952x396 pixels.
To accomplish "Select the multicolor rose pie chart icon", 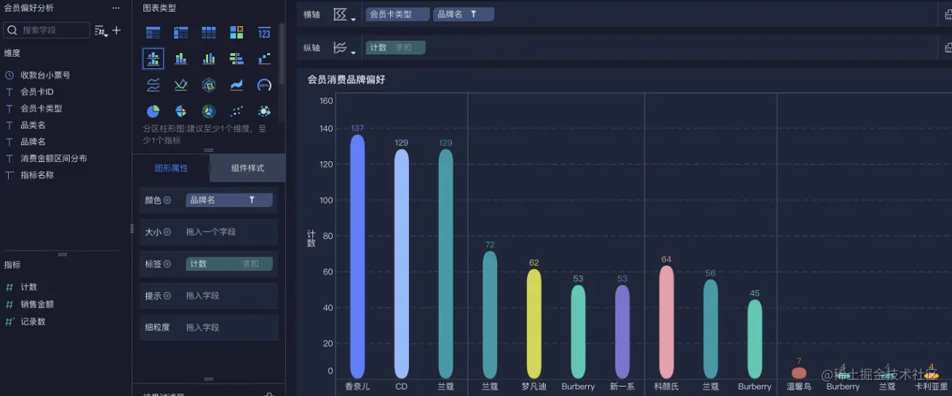I will [x=181, y=111].
